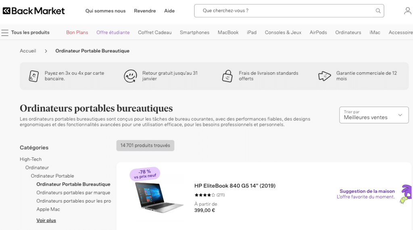
Task: Open Tous les produits menu
Action: click(30, 32)
